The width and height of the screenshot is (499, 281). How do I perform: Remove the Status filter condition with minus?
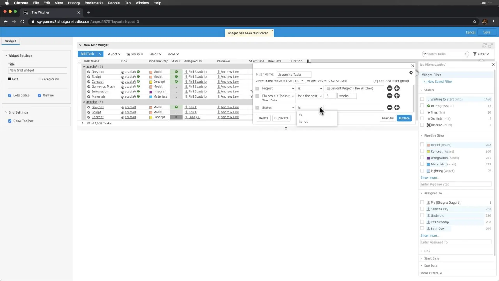pyautogui.click(x=389, y=107)
